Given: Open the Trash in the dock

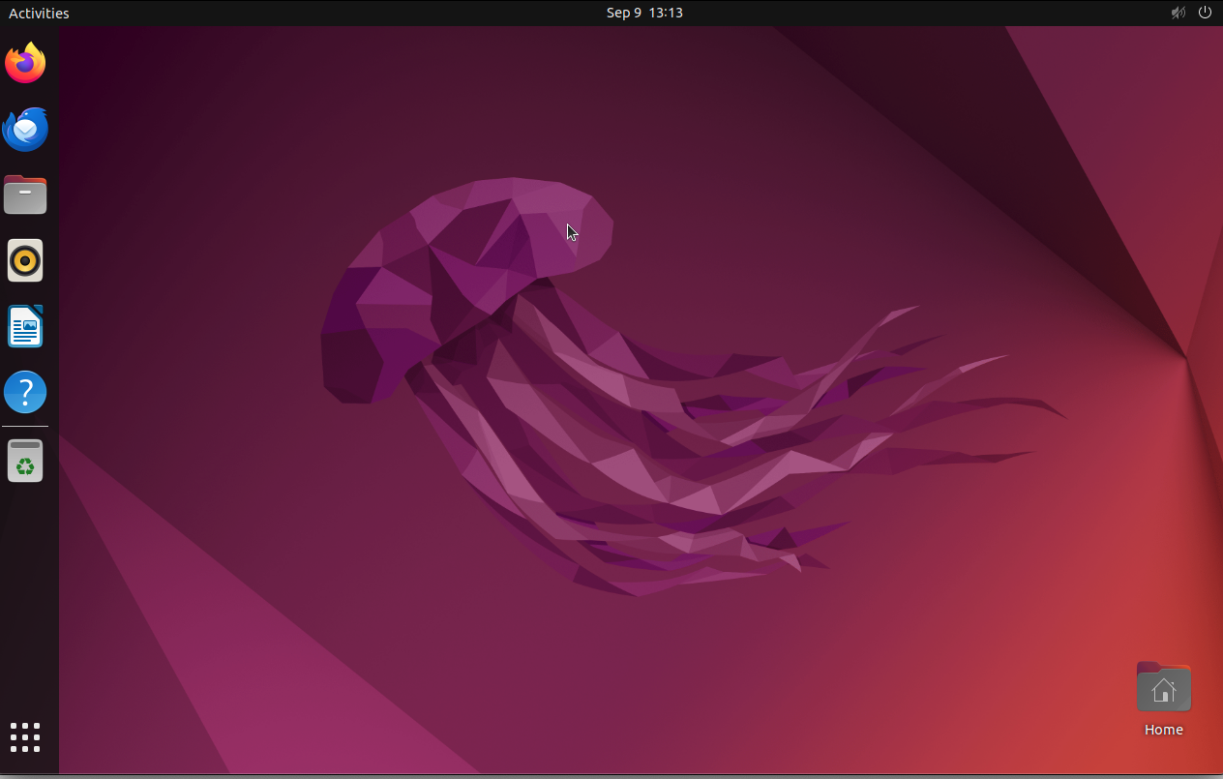Looking at the screenshot, I should click(x=25, y=461).
